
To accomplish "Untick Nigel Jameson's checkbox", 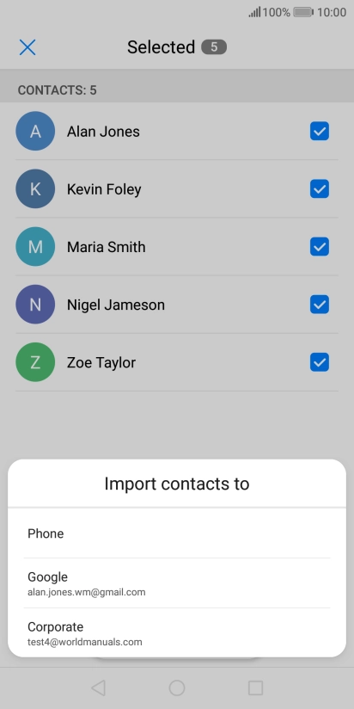I will click(320, 305).
